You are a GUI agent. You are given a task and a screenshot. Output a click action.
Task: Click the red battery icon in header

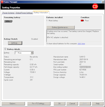point(95,6)
